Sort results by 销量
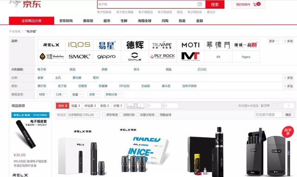Screen dimensions: 297x177 [x=76, y=106]
